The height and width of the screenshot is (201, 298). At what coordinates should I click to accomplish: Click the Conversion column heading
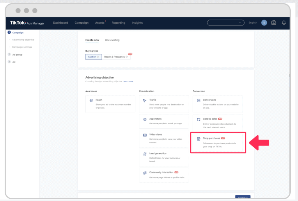pos(199,91)
